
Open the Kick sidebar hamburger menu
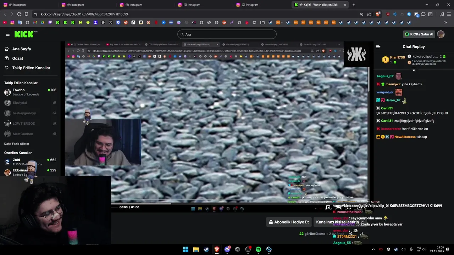coord(7,34)
